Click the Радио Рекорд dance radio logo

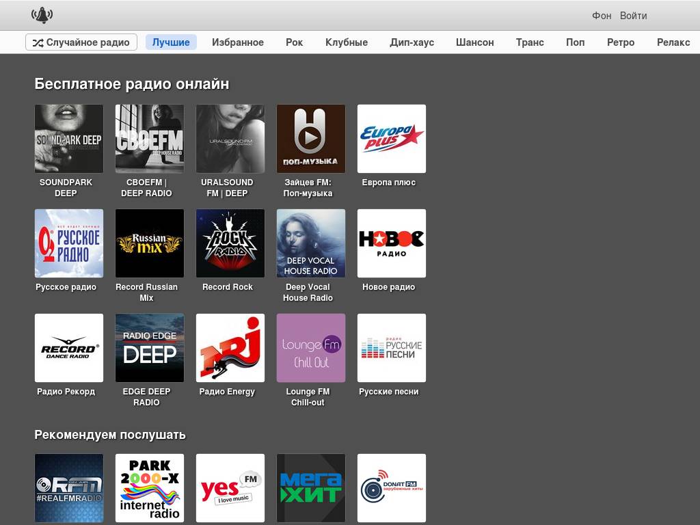point(68,348)
